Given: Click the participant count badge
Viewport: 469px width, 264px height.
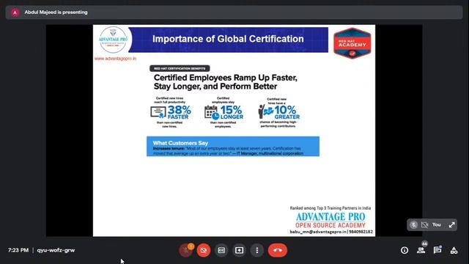Looking at the screenshot, I should 424,243.
